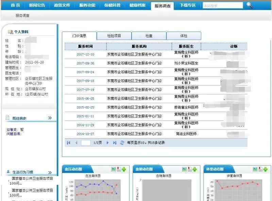Click the 体重动态图 panel title
The image size is (272, 201).
[215, 169]
